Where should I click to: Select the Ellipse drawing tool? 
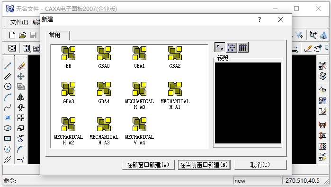point(8,128)
